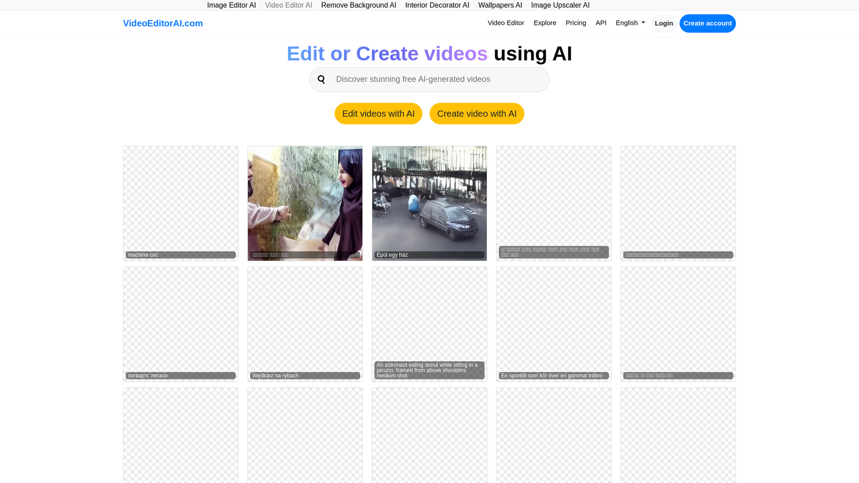This screenshot has height=483, width=859.
Task: Click the VideoEditorAI.com logo
Action: (x=163, y=24)
